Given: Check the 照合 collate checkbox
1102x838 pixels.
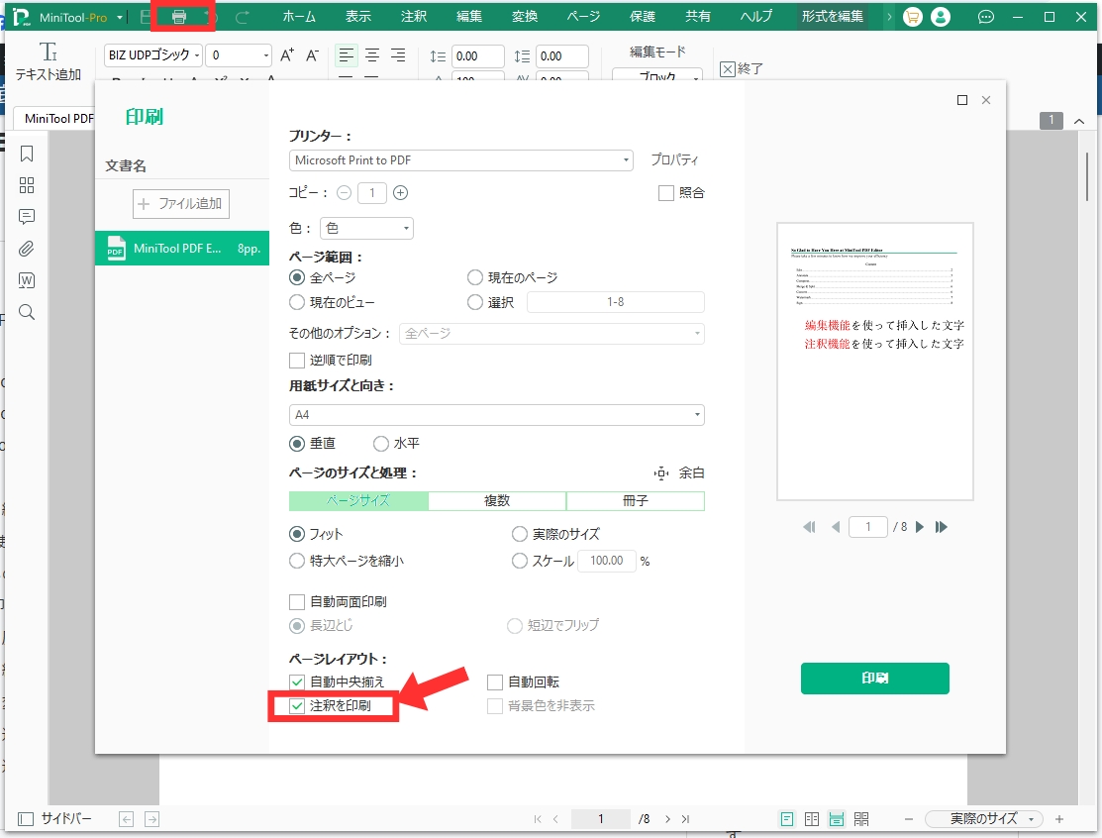Looking at the screenshot, I should [665, 192].
